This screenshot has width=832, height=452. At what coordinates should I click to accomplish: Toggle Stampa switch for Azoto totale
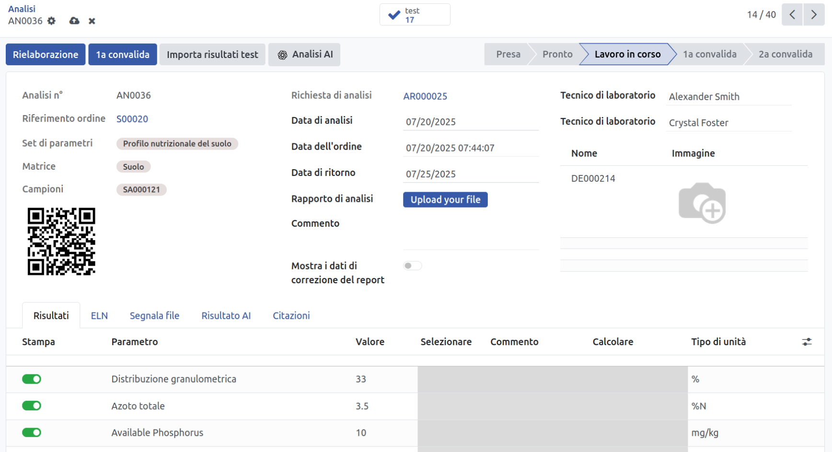[x=32, y=406]
